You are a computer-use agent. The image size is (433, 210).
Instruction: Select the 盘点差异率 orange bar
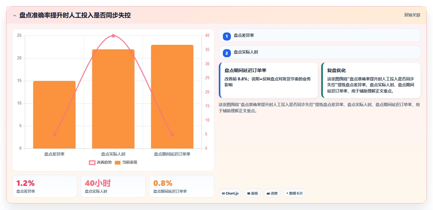click(54, 115)
